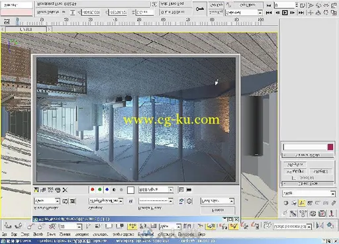Open Tools menu
Image resolution: width=339 pixels, height=244 pixels.
coord(25,234)
